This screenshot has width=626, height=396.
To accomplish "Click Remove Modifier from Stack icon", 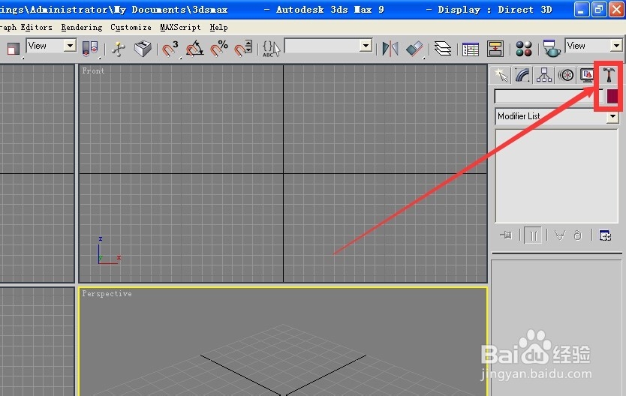I will click(x=578, y=235).
